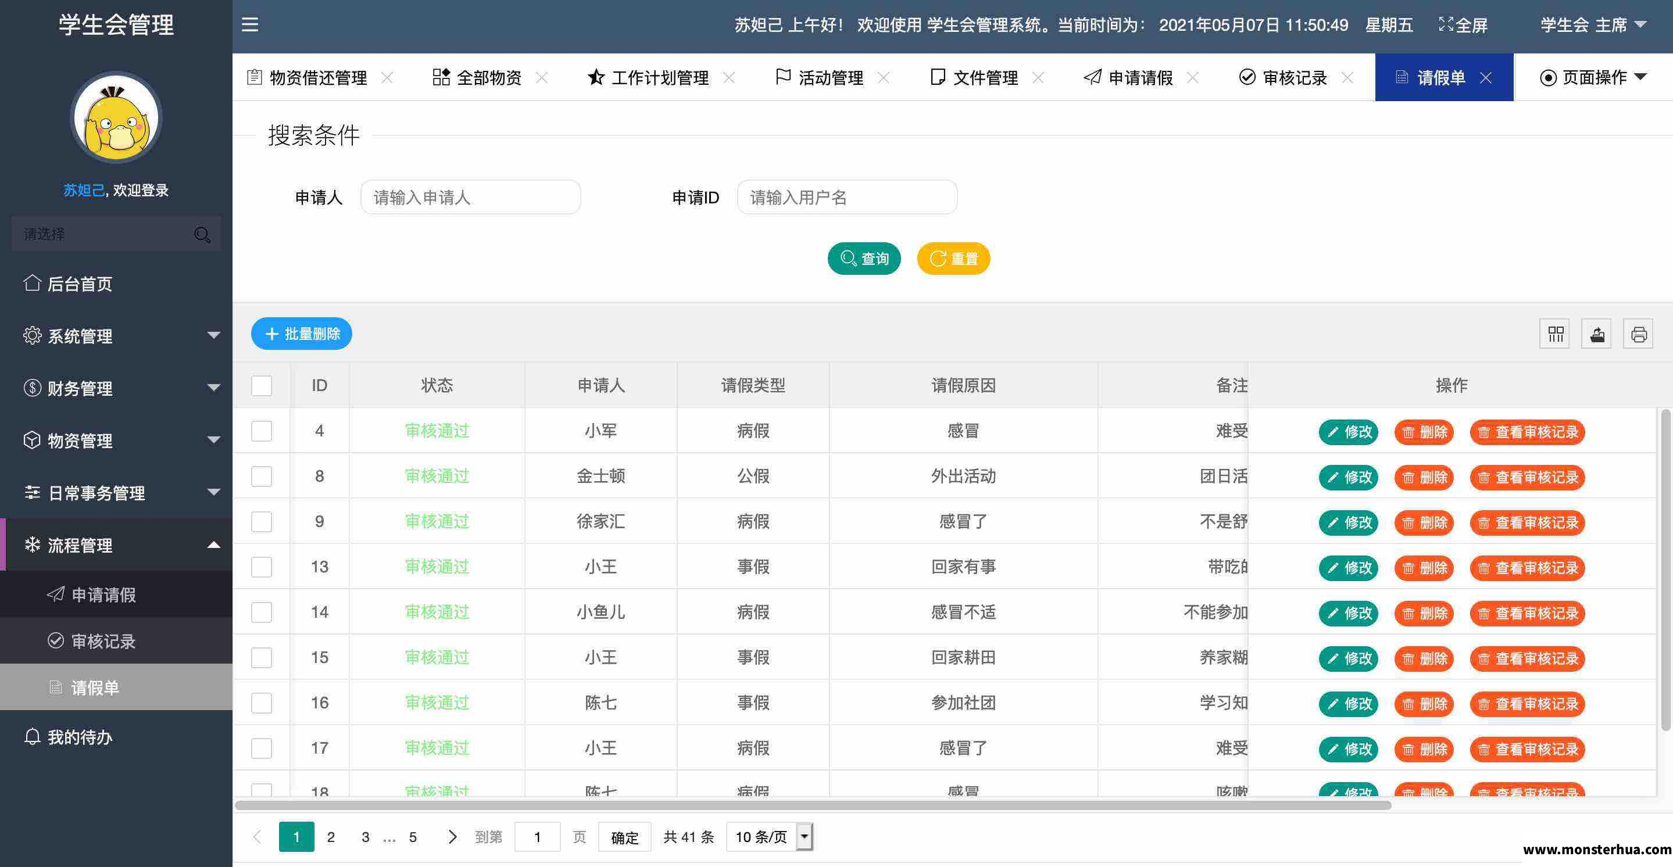Image resolution: width=1673 pixels, height=867 pixels.
Task: Switch to 活动管理 tab
Action: (x=820, y=78)
